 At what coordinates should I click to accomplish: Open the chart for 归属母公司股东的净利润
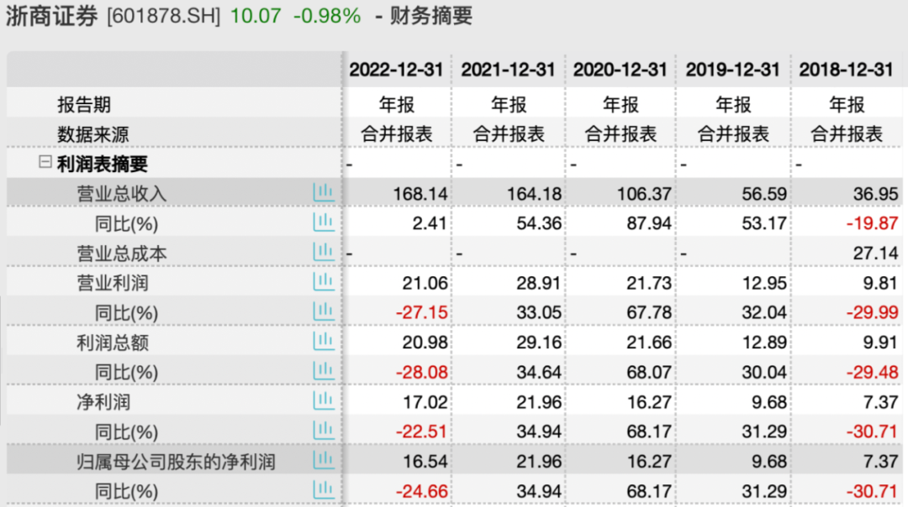(324, 461)
